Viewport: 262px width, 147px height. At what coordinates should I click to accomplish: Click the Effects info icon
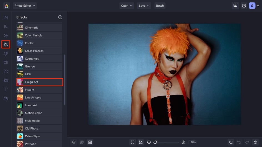[60, 17]
